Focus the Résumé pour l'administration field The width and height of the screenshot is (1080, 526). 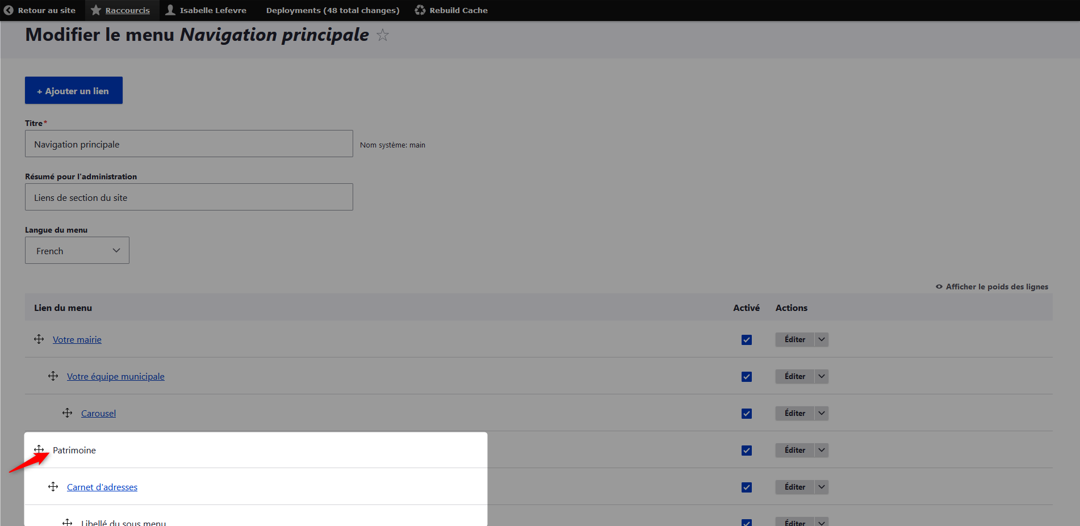point(189,197)
